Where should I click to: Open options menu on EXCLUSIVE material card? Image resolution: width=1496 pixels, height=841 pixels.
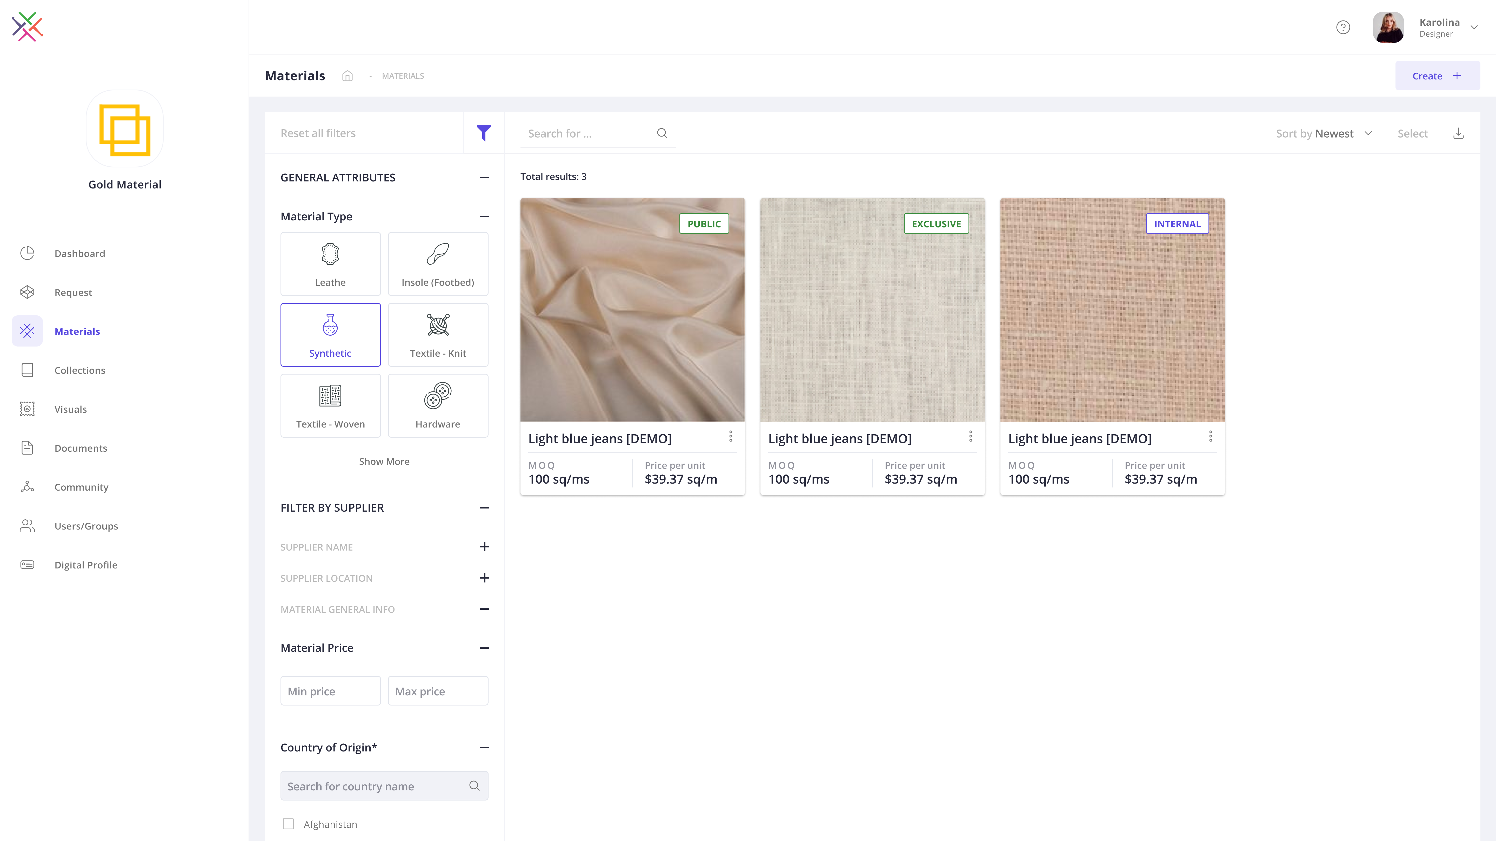(x=970, y=436)
